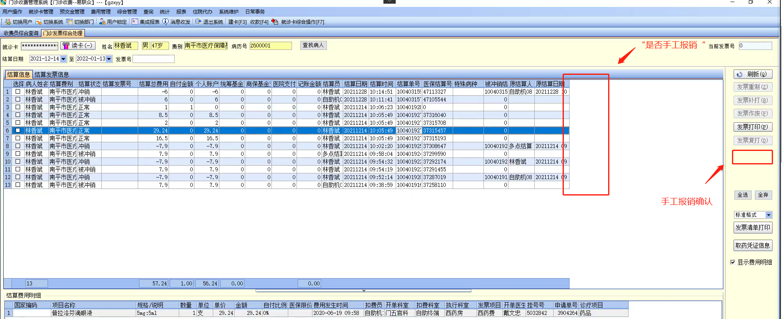Open the 综合管理 menu

[x=127, y=12]
